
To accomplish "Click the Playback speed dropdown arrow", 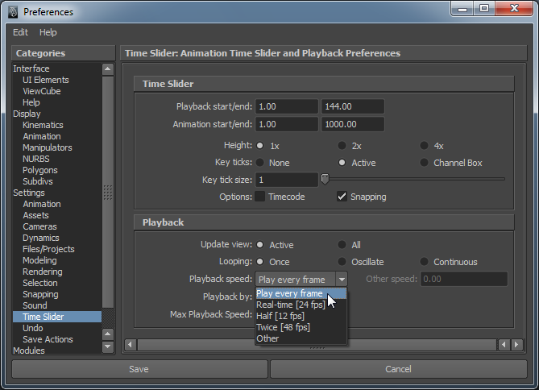I will pyautogui.click(x=342, y=280).
